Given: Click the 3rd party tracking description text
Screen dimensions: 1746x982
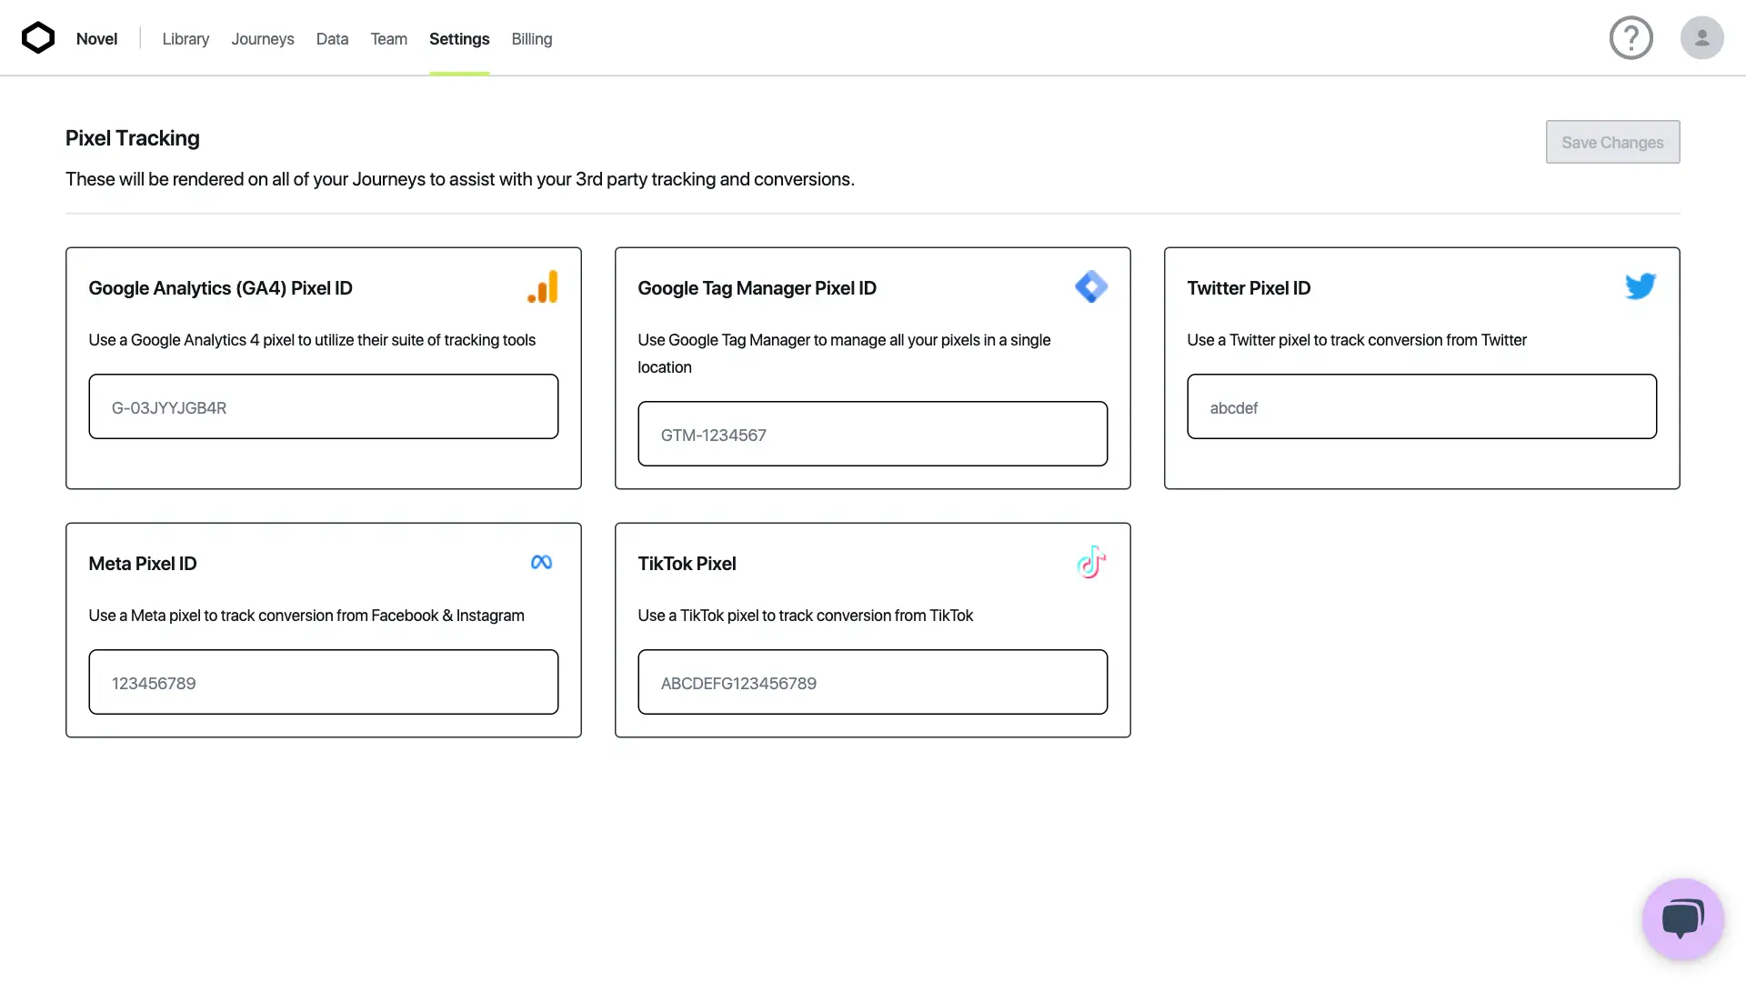Looking at the screenshot, I should 460,179.
